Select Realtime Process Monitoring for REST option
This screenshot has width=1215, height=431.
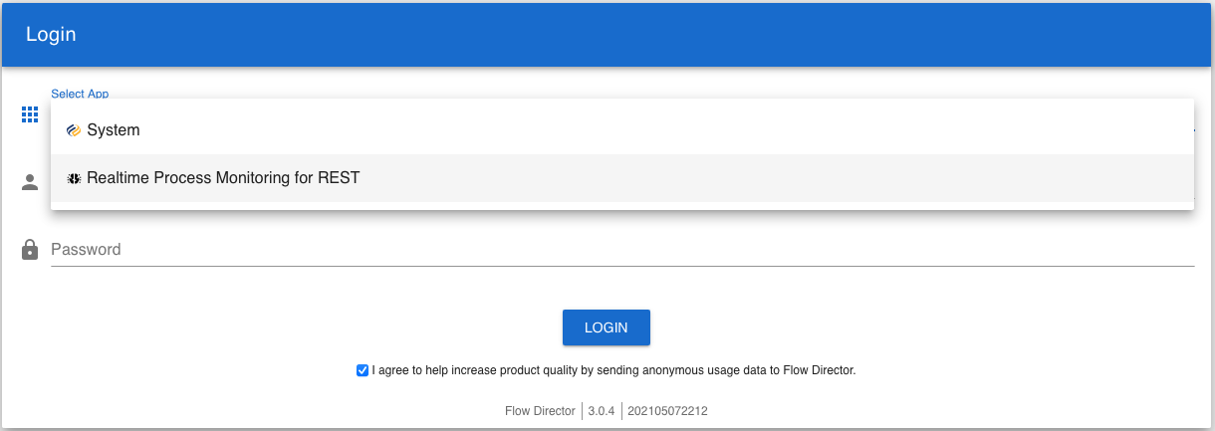[x=223, y=179]
